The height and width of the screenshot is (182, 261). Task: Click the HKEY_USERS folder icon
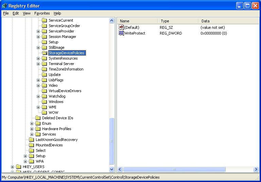(x=18, y=167)
